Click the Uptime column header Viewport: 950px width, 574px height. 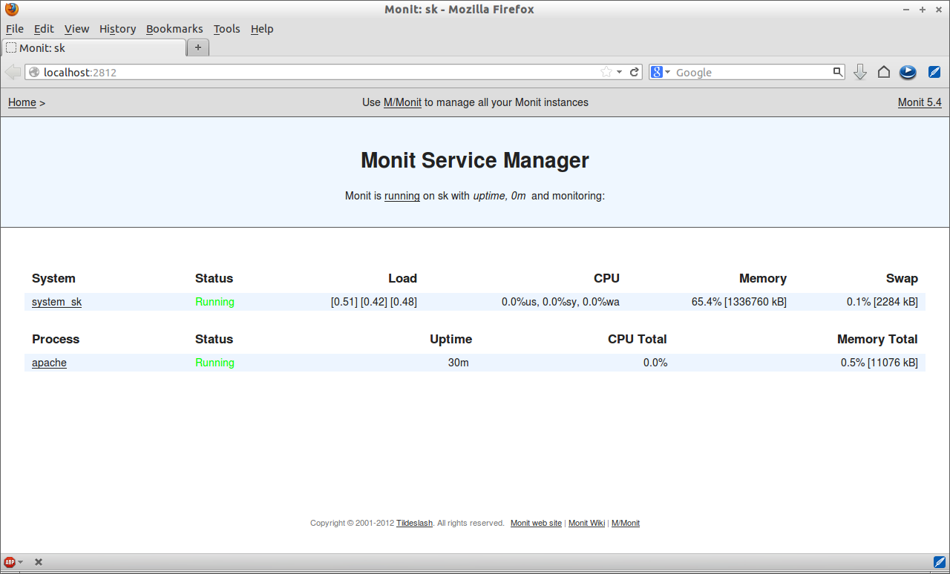pyautogui.click(x=451, y=339)
